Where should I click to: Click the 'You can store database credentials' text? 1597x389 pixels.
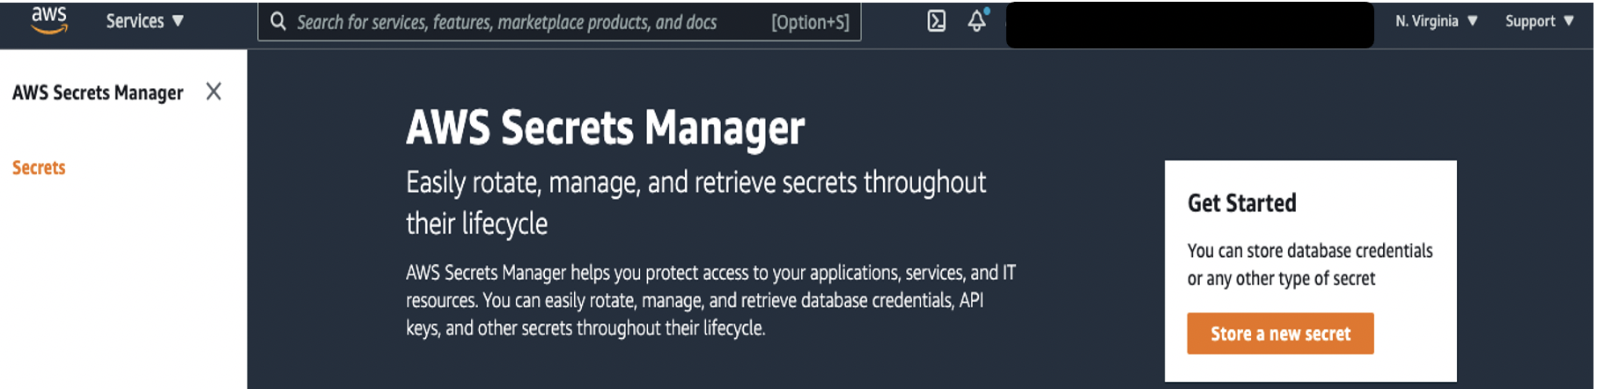(1310, 265)
